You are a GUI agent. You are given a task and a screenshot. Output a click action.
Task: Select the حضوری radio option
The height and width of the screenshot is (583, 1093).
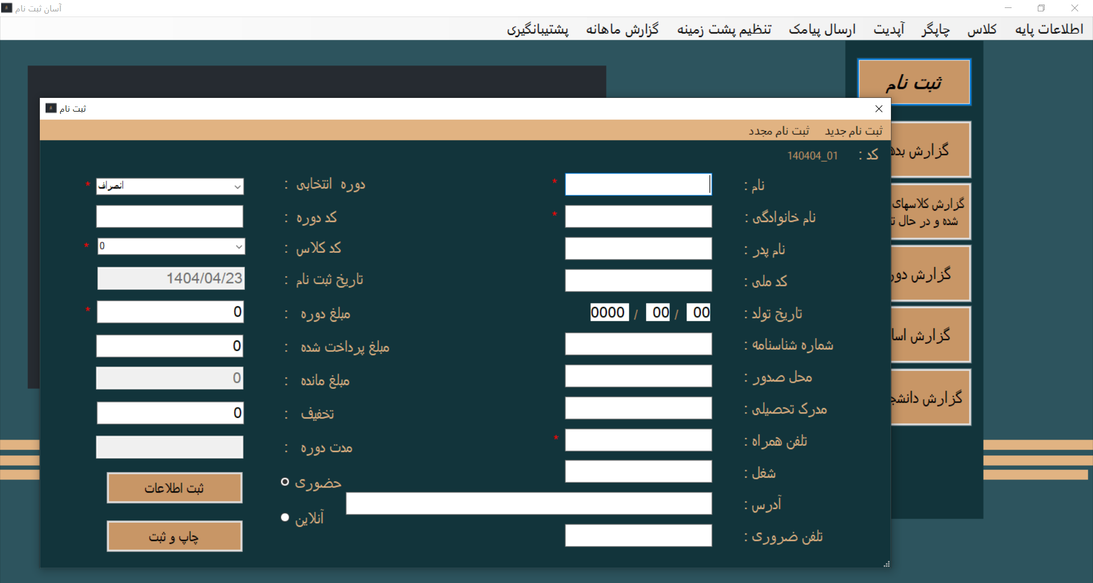point(285,482)
